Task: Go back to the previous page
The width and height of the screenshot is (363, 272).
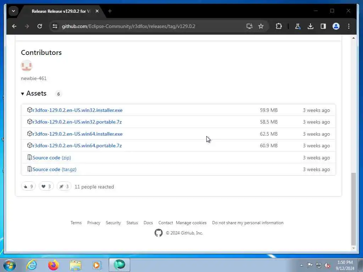Action: point(14,26)
